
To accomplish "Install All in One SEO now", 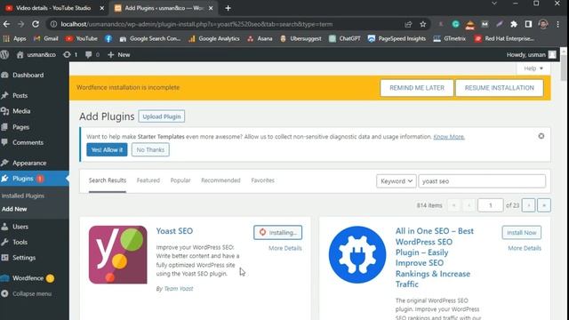I will point(522,233).
